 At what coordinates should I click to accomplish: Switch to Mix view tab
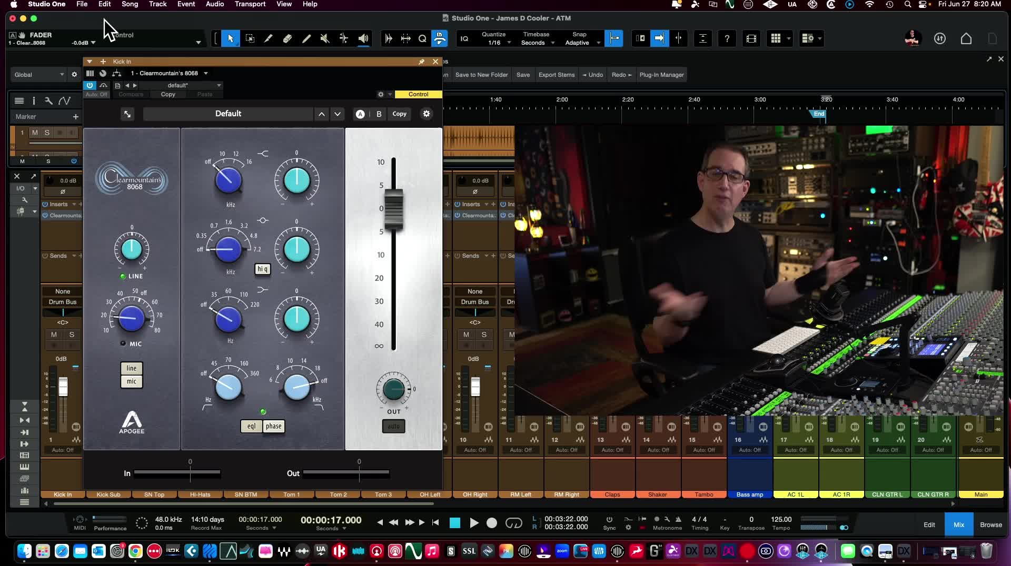(959, 524)
